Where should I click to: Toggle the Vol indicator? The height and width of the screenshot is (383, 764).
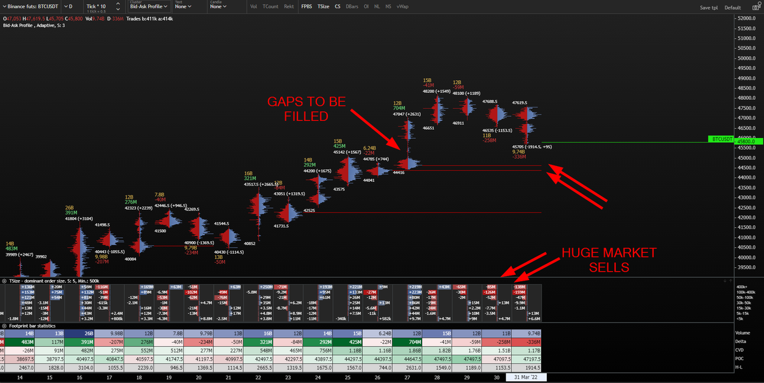254,6
